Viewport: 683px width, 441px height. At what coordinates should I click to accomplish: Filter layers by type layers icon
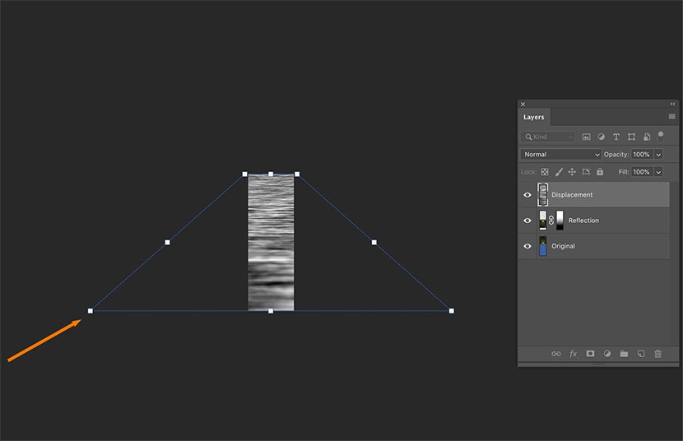pyautogui.click(x=616, y=137)
